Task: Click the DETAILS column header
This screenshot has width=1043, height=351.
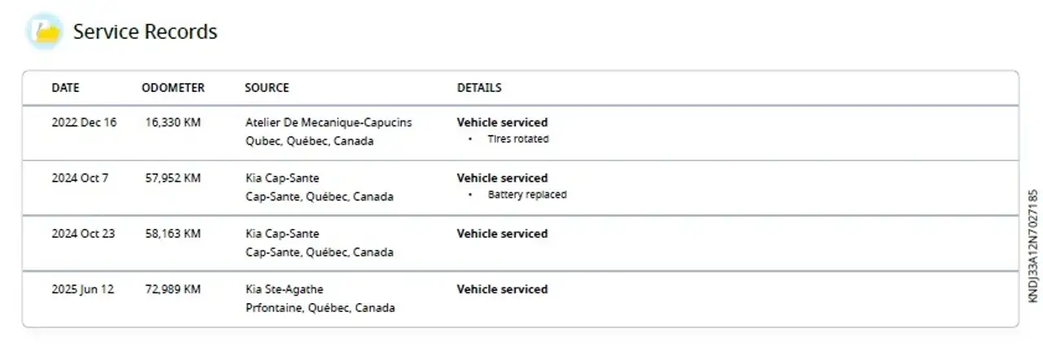Action: pos(479,88)
